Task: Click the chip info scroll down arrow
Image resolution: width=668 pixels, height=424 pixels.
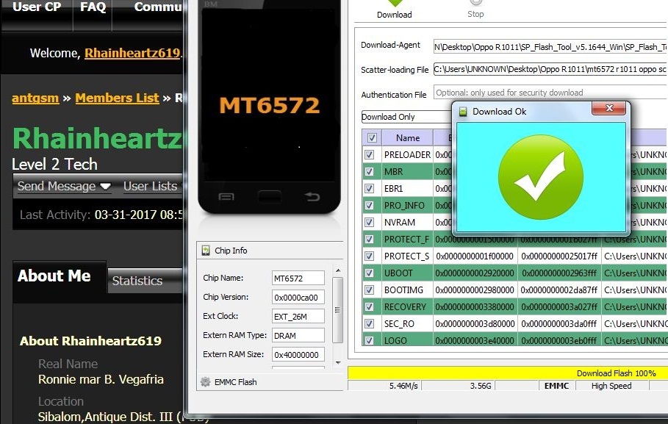Action: click(x=338, y=362)
